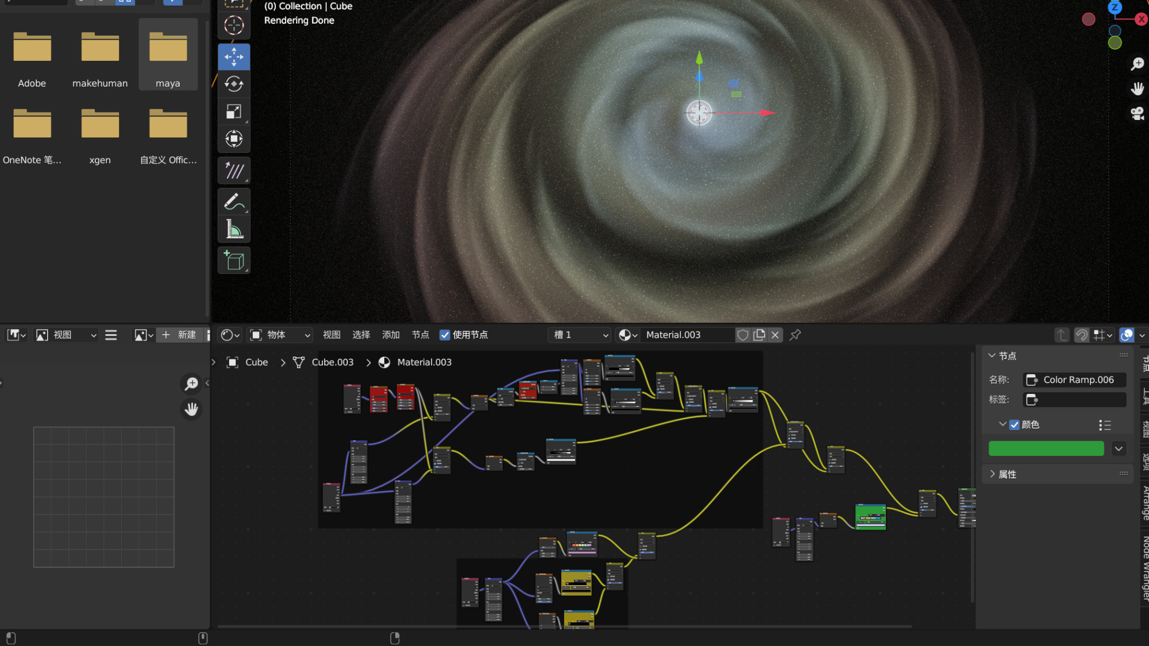Click the camera view icon in viewport
The height and width of the screenshot is (646, 1149).
click(x=1137, y=114)
